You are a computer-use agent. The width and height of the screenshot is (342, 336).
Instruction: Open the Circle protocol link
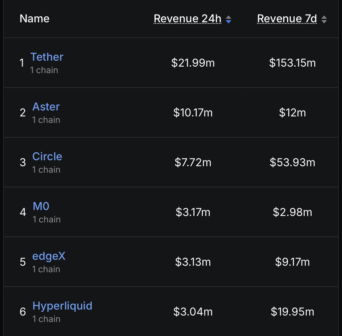point(47,156)
